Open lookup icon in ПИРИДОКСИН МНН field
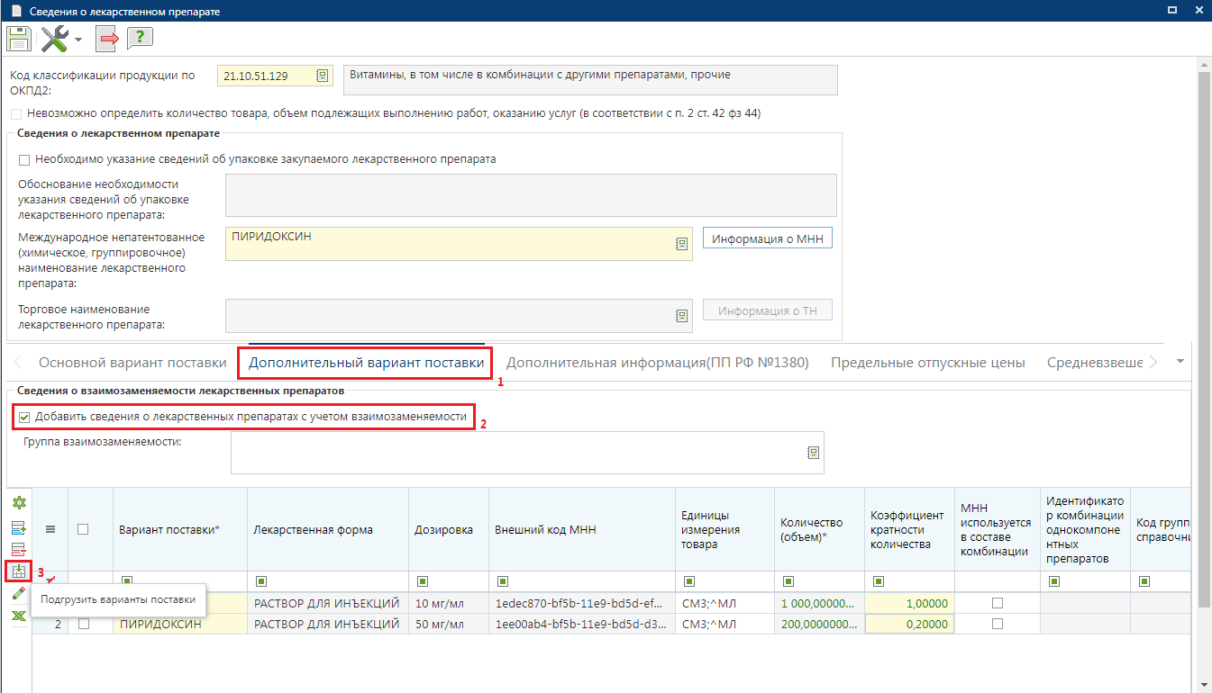The width and height of the screenshot is (1212, 693). click(683, 244)
